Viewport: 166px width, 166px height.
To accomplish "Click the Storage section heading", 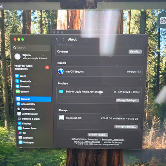I will pyautogui.click(x=63, y=110).
